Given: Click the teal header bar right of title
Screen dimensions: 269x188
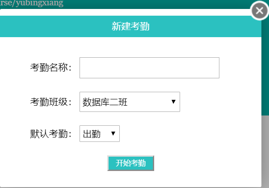Looking at the screenshot, I should [214, 26].
